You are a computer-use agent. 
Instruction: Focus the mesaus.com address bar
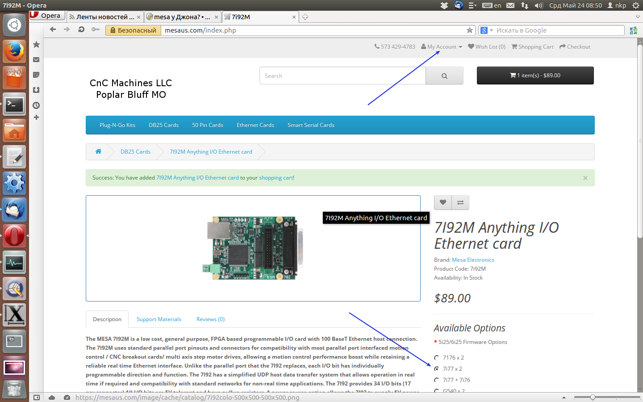(x=313, y=30)
